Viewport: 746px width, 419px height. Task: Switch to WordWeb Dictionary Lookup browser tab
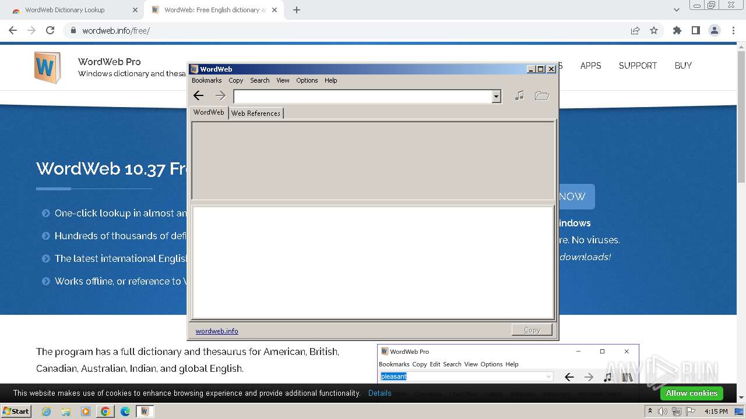point(73,10)
